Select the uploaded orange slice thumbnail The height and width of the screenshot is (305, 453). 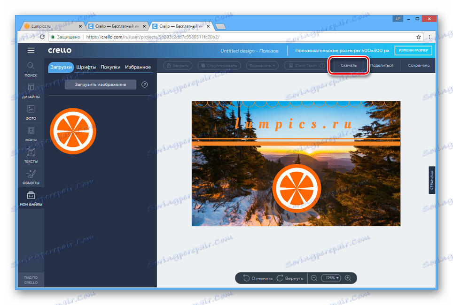(x=73, y=131)
